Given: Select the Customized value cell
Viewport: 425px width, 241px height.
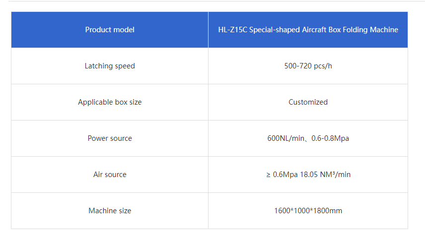Looking at the screenshot, I should coord(308,102).
